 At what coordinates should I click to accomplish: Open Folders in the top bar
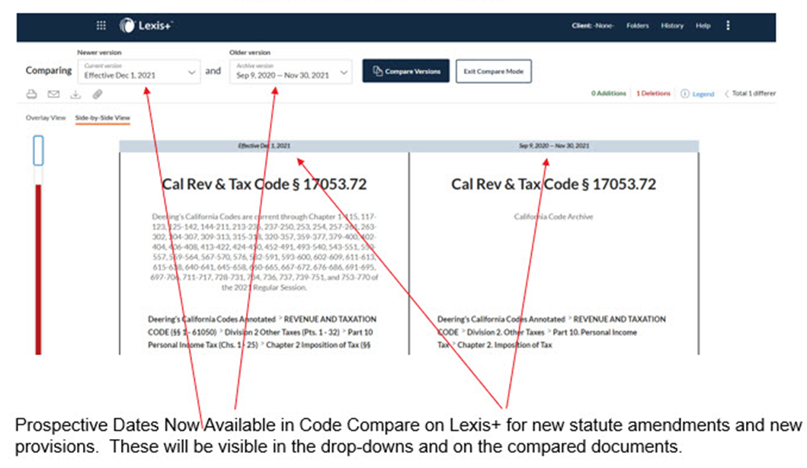click(x=637, y=26)
